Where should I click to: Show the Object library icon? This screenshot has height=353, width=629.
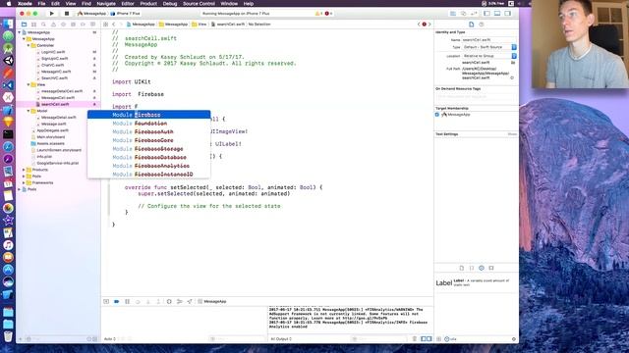[482, 268]
